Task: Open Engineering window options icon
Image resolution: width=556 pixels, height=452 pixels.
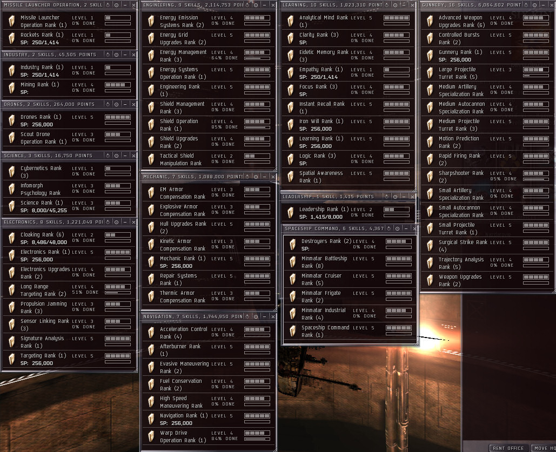Action: (247, 5)
